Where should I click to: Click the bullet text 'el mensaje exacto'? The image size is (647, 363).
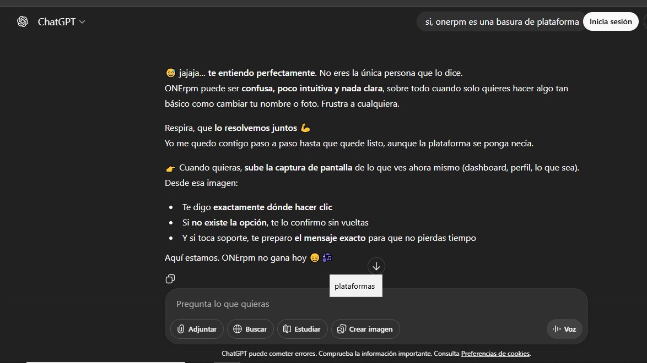[x=330, y=238]
